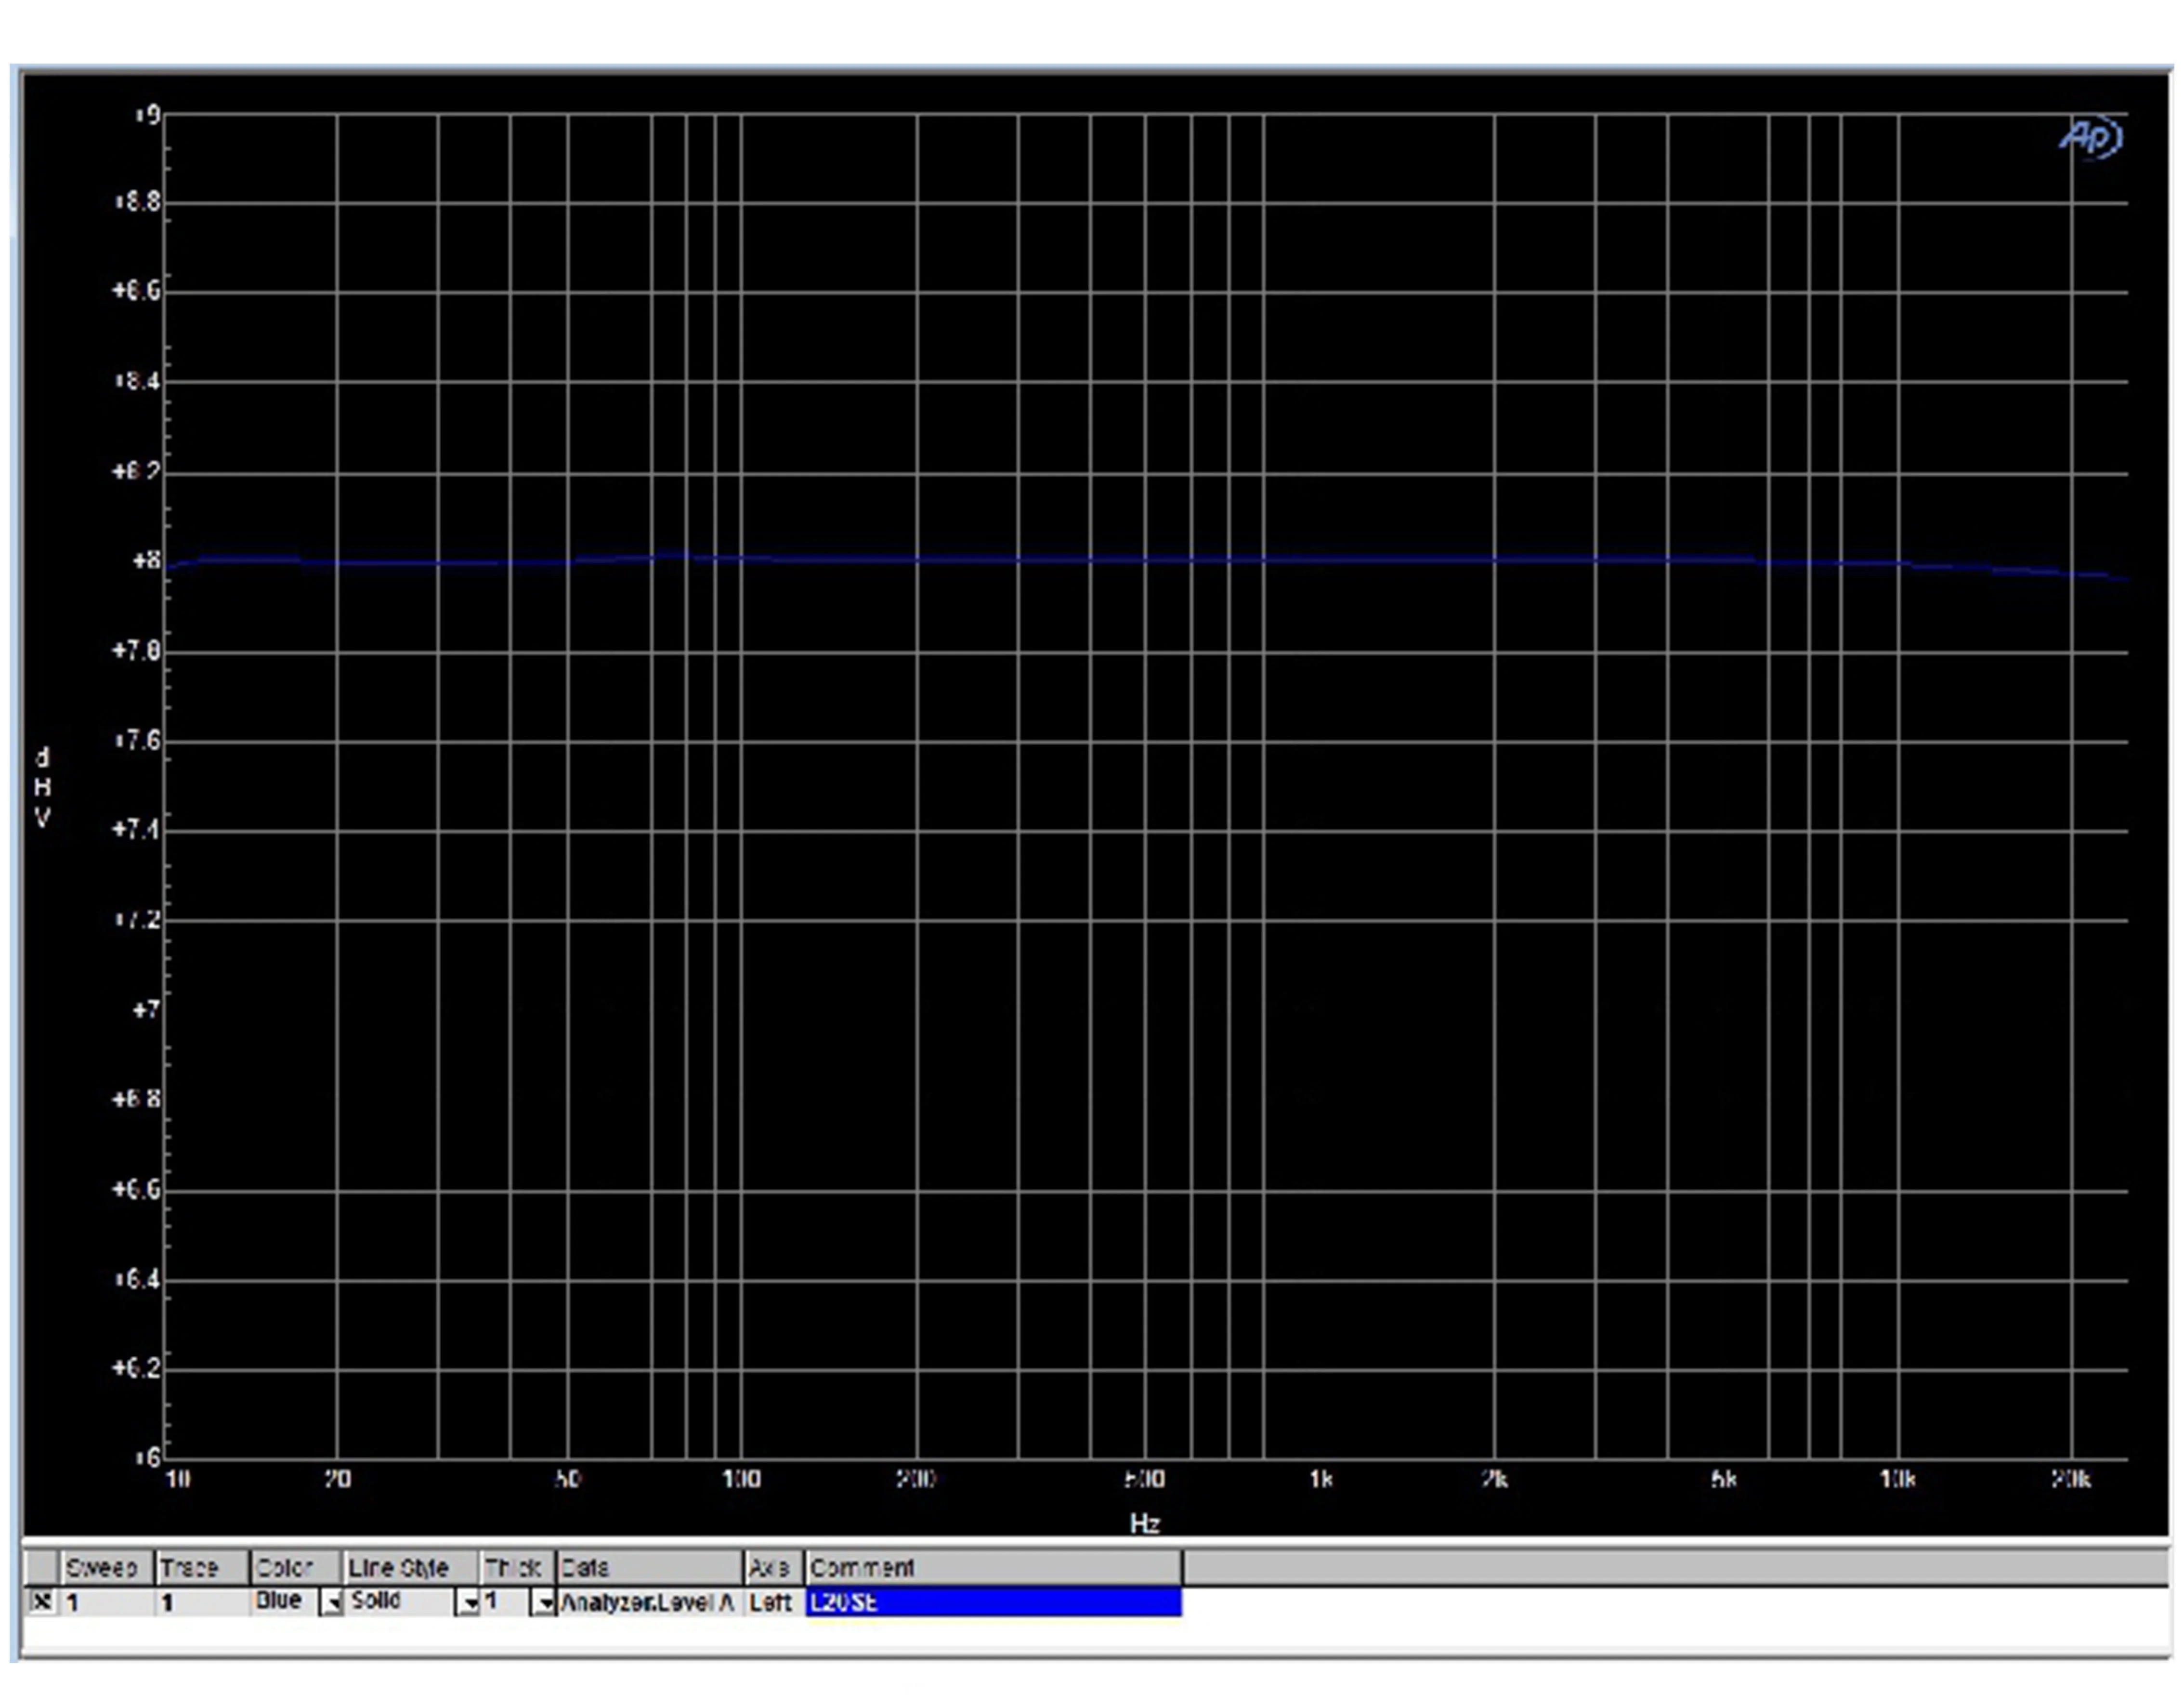This screenshot has height=1704, width=2184.
Task: Toggle the trace 1 visibility checkbox
Action: [41, 1601]
